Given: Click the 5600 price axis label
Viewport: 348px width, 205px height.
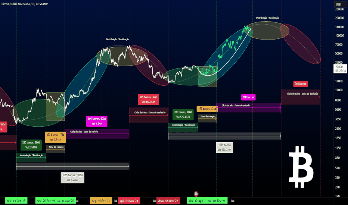Looking at the screenshot, I should coord(338,110).
